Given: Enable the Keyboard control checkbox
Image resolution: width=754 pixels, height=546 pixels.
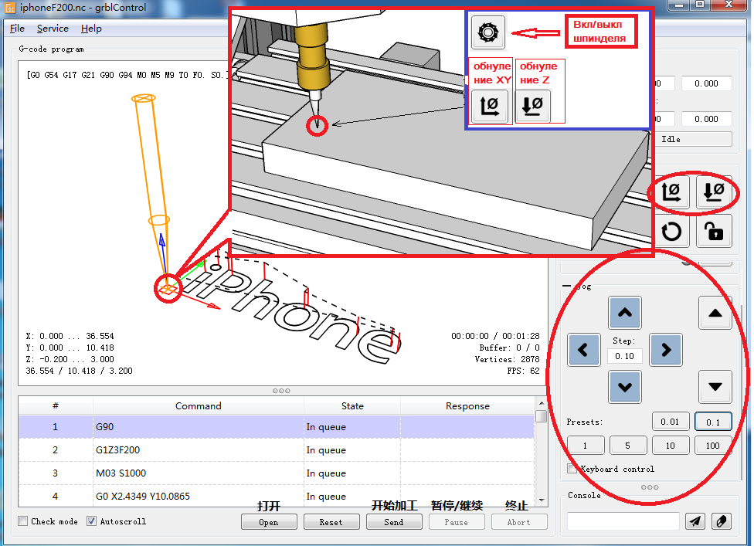Looking at the screenshot, I should pyautogui.click(x=572, y=469).
